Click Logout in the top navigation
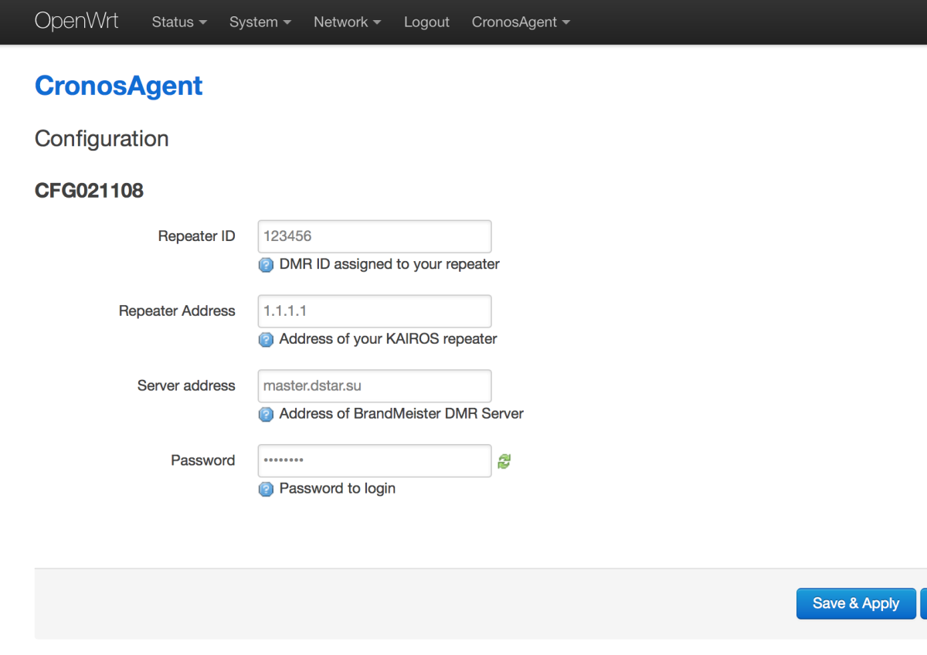927x655 pixels. click(426, 22)
